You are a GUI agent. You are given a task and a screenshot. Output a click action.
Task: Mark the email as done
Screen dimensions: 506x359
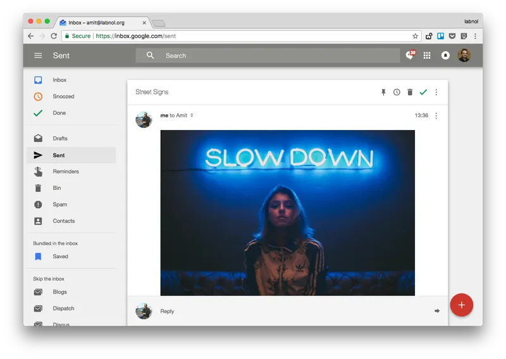click(x=423, y=92)
